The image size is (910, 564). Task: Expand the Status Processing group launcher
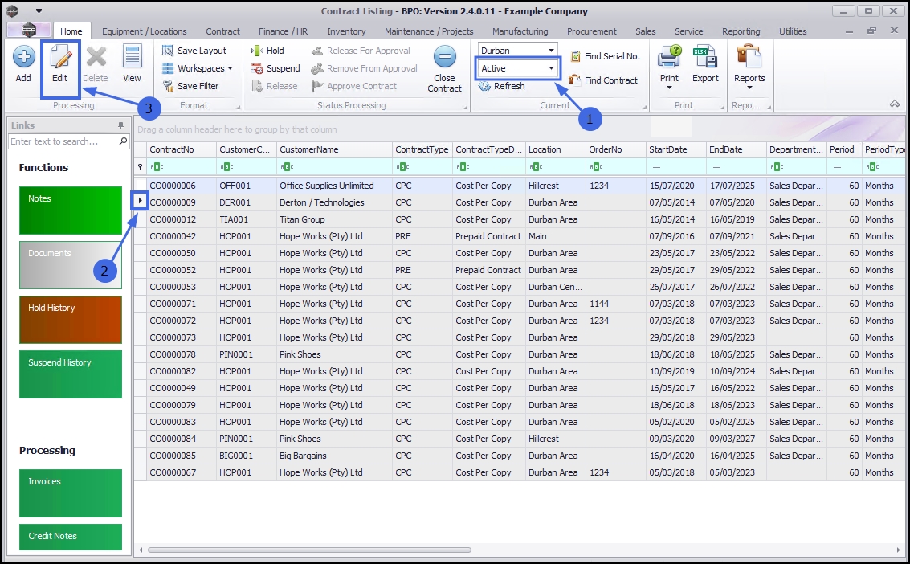[x=466, y=107]
